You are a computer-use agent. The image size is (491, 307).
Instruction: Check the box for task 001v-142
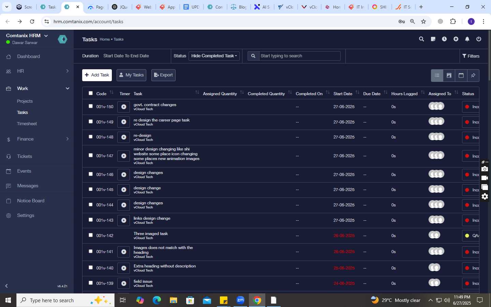click(91, 235)
